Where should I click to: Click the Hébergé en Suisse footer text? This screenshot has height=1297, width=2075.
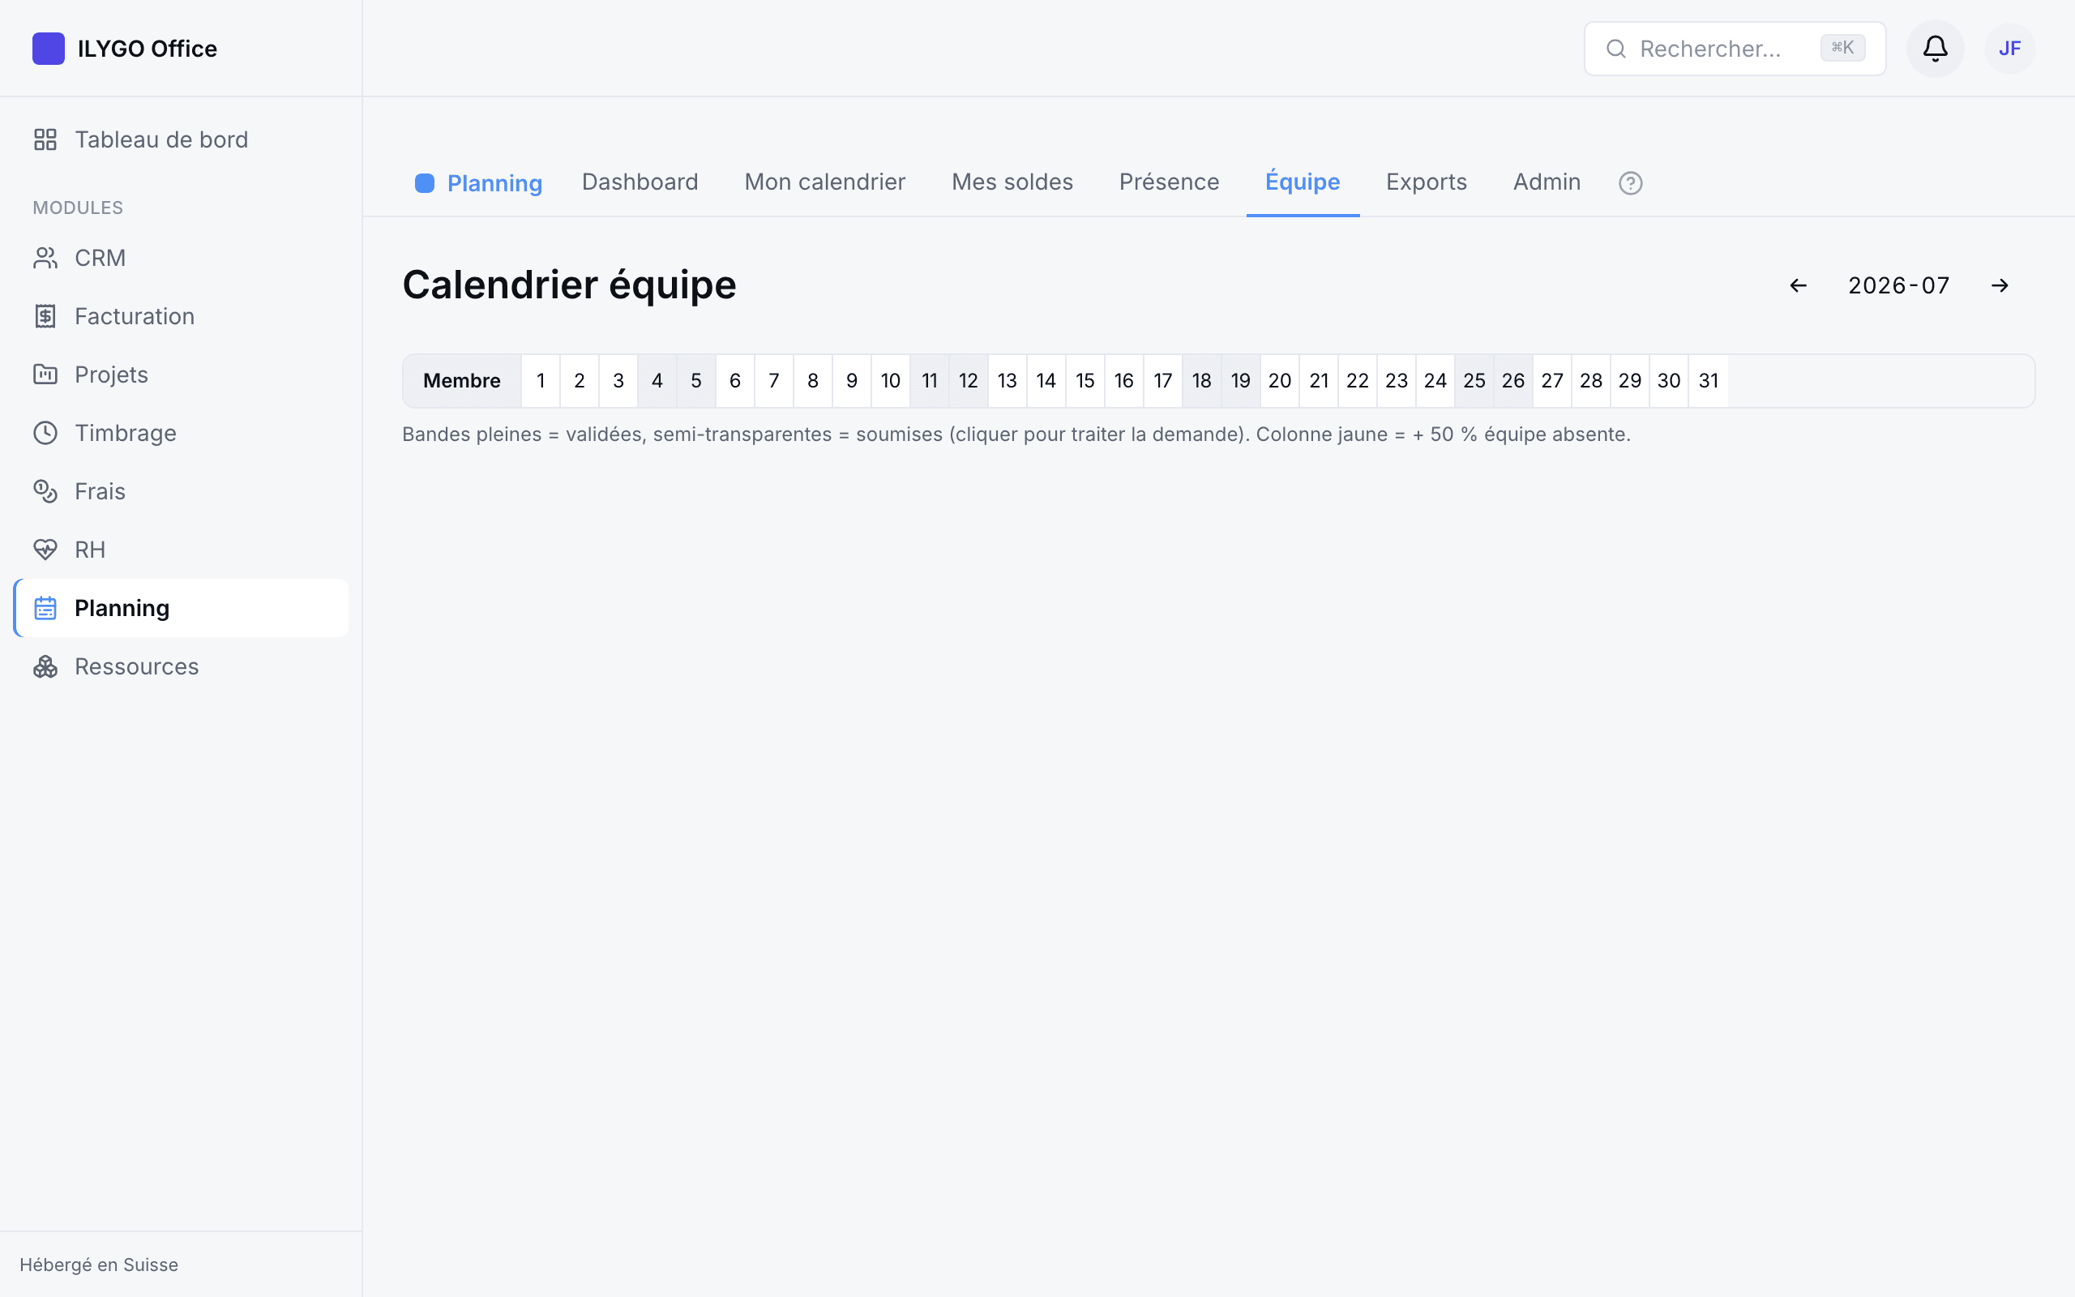(99, 1265)
